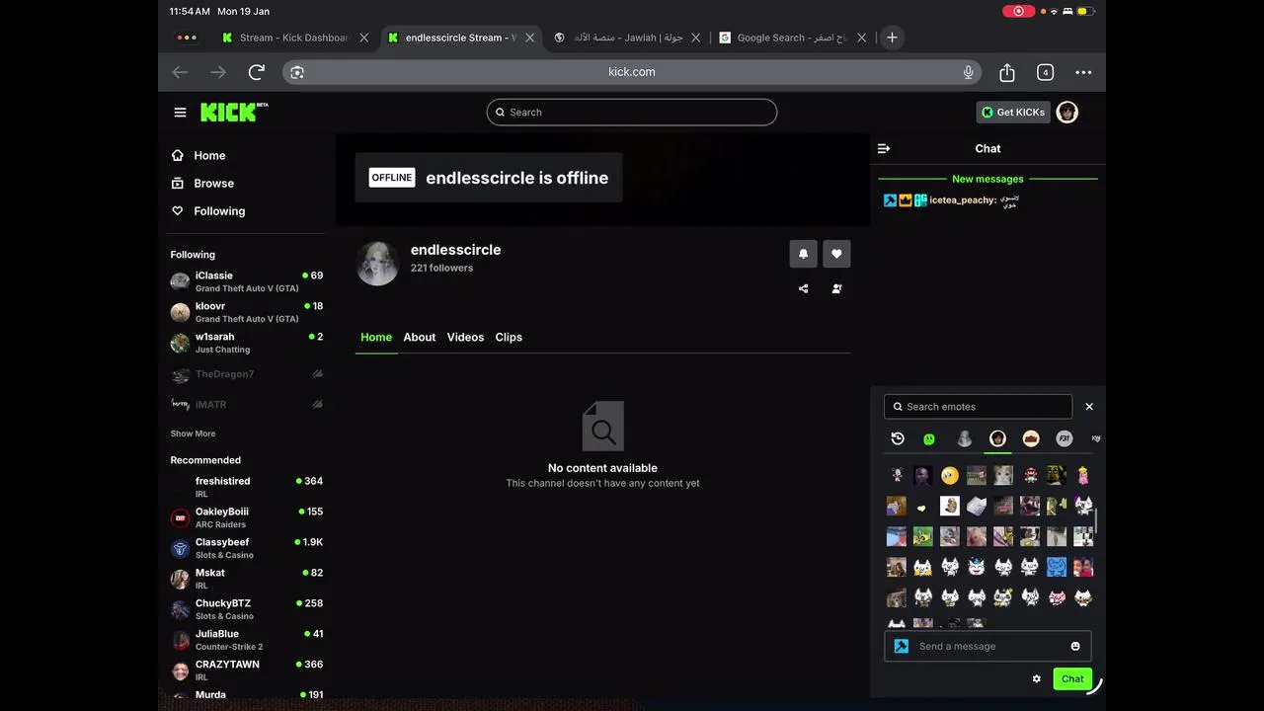Click icetea_peachy username in chat
The height and width of the screenshot is (711, 1264).
click(963, 199)
